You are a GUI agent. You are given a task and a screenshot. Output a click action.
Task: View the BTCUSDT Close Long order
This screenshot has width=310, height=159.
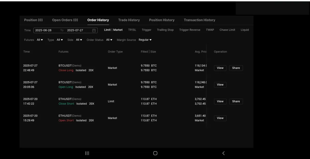pyautogui.click(x=220, y=68)
